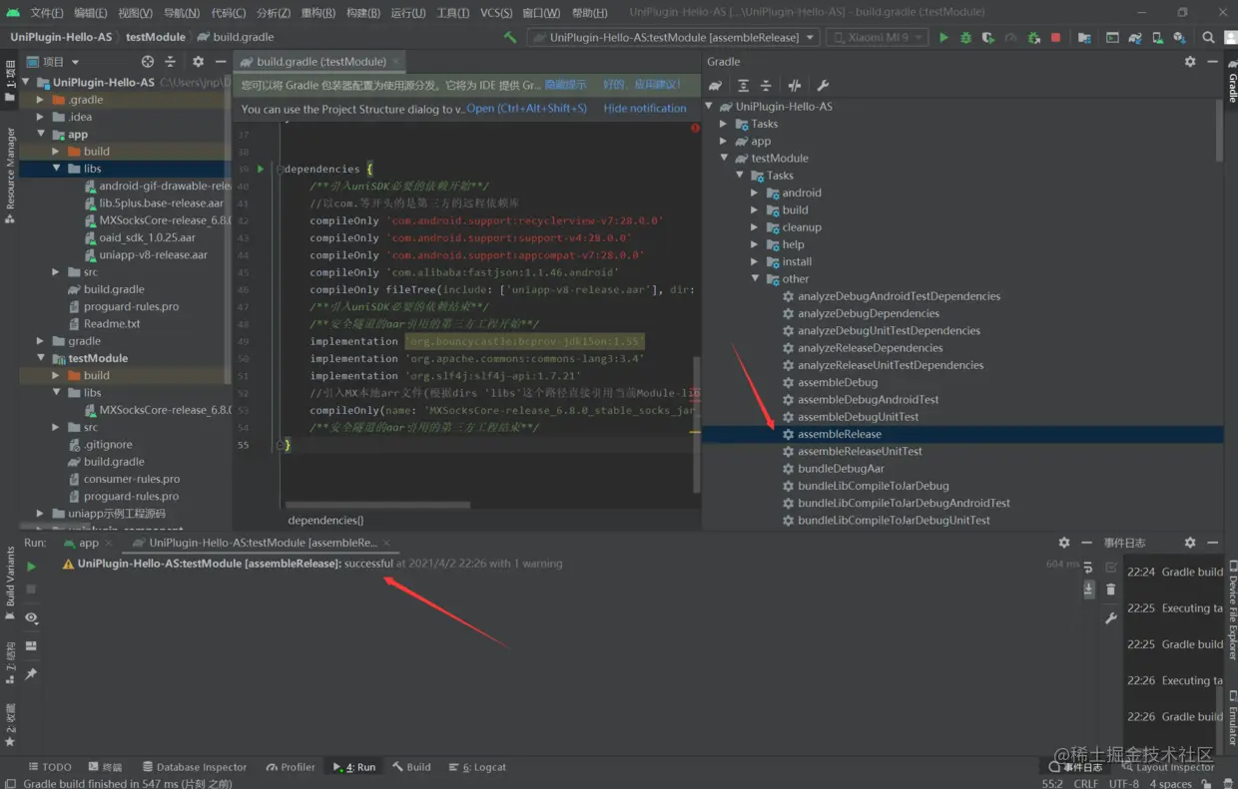Click the CRLF line separator indicator
The image size is (1238, 789).
1085,783
